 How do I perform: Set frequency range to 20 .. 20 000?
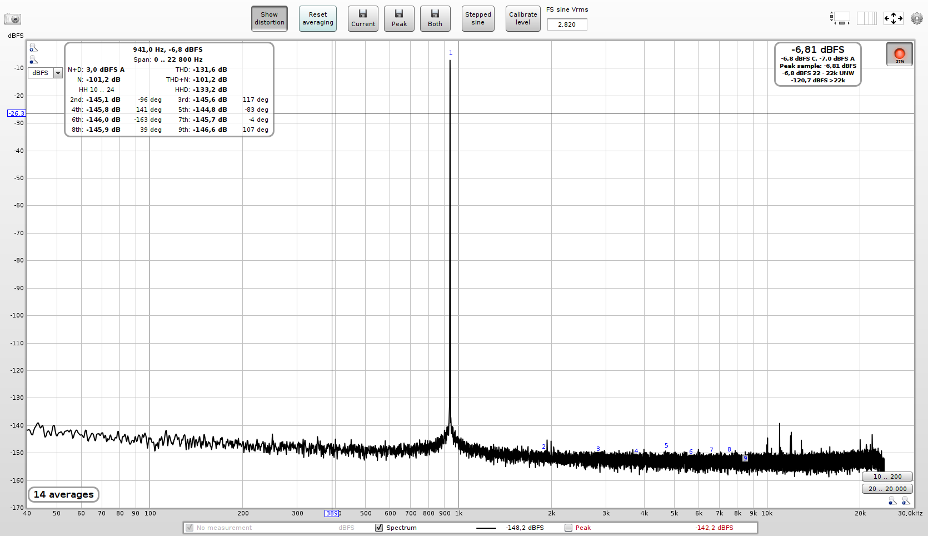point(887,489)
